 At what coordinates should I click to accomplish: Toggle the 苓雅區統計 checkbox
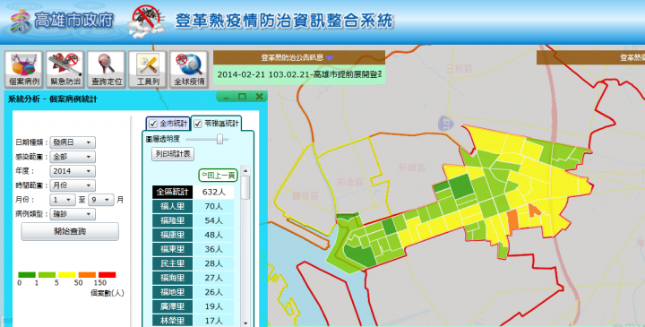tap(198, 124)
